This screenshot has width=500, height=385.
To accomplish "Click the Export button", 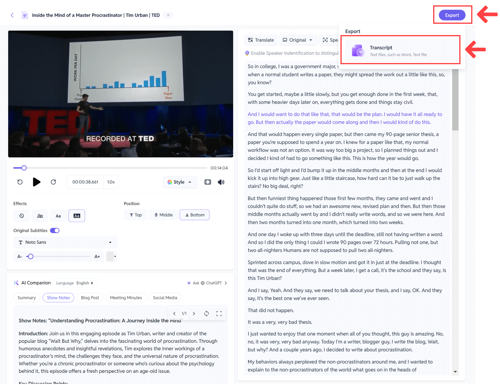I will point(452,15).
